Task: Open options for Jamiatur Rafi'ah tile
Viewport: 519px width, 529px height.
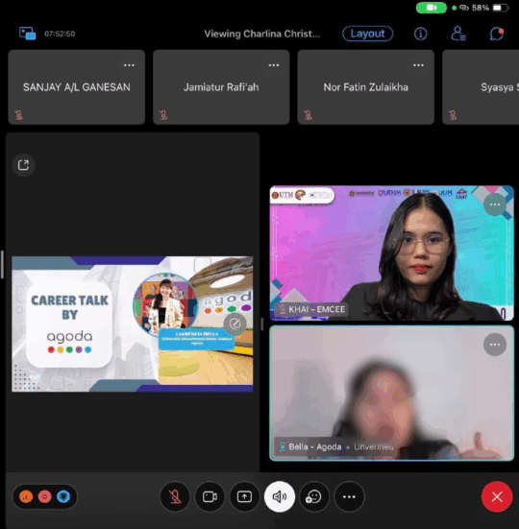Action: tap(274, 65)
